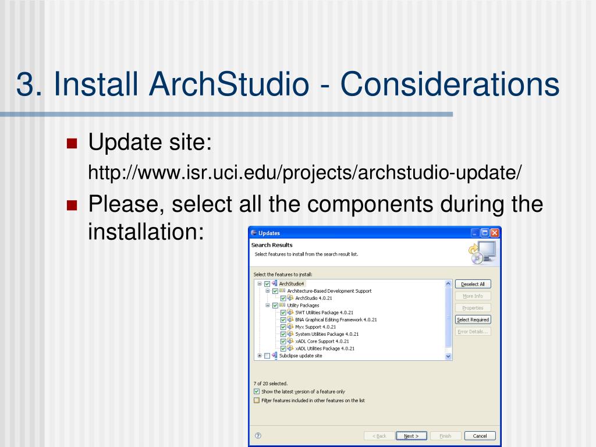
Task: Click the disabled Back button
Action: coord(379,436)
